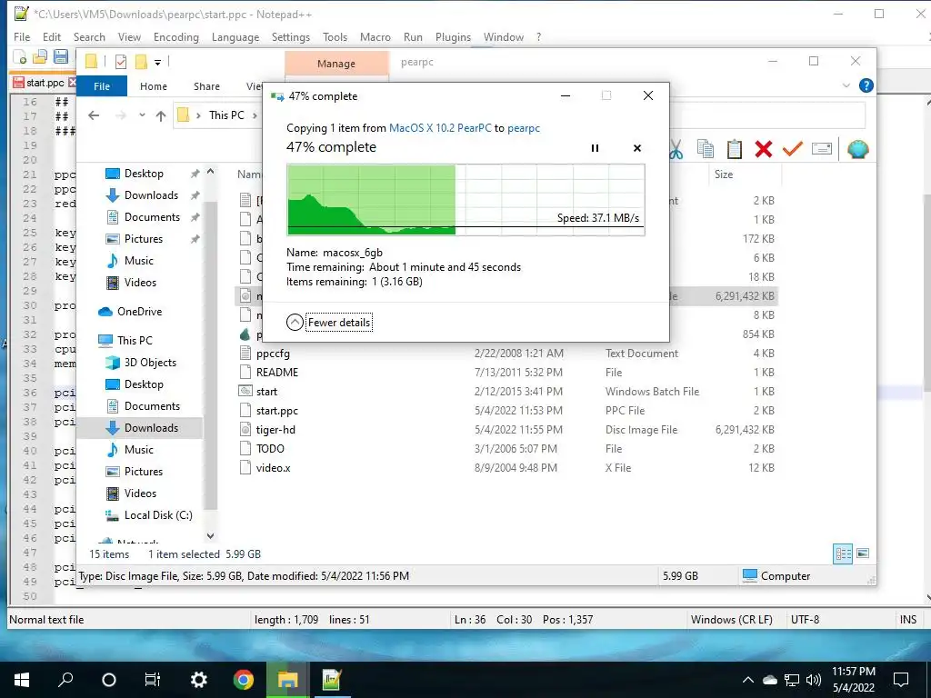Click the Windows (CR LF) status bar field

click(x=732, y=620)
